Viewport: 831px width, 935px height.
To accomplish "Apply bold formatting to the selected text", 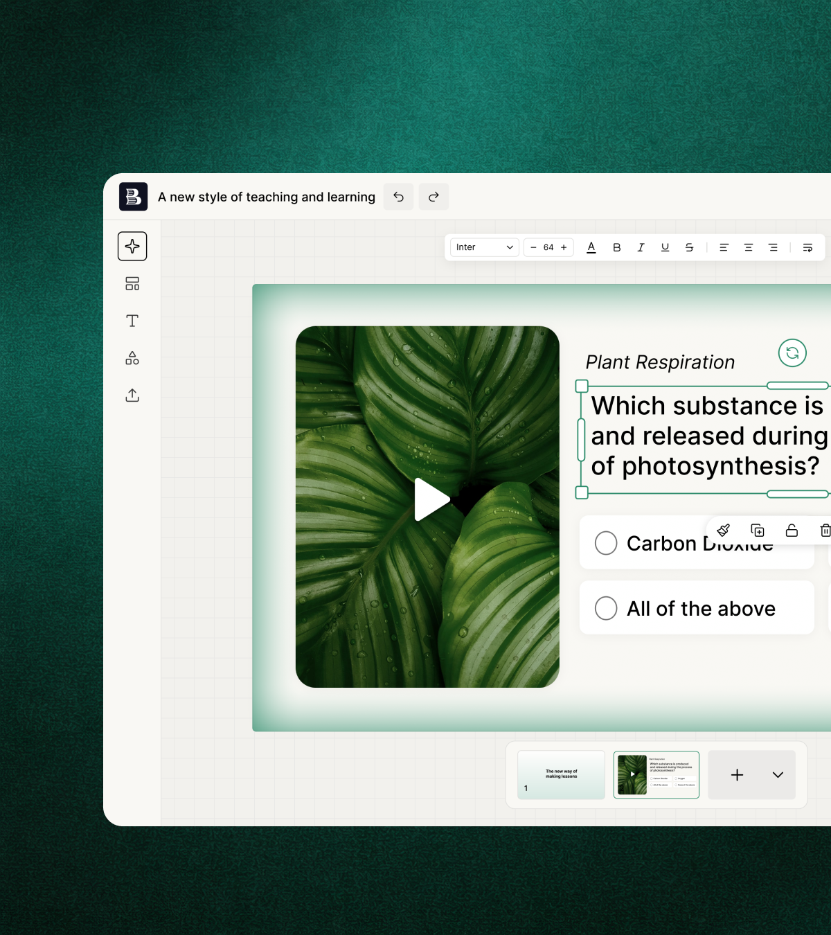I will (x=616, y=247).
